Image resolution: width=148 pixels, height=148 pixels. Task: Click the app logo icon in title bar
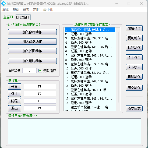point(3,3)
